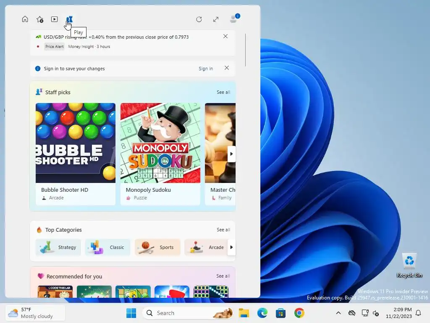Open Microsoft Store from taskbar

(x=281, y=313)
